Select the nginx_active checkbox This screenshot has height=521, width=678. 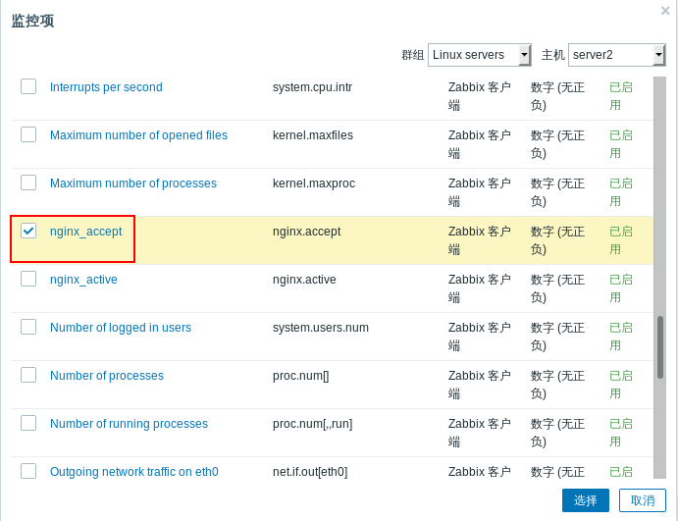28,279
